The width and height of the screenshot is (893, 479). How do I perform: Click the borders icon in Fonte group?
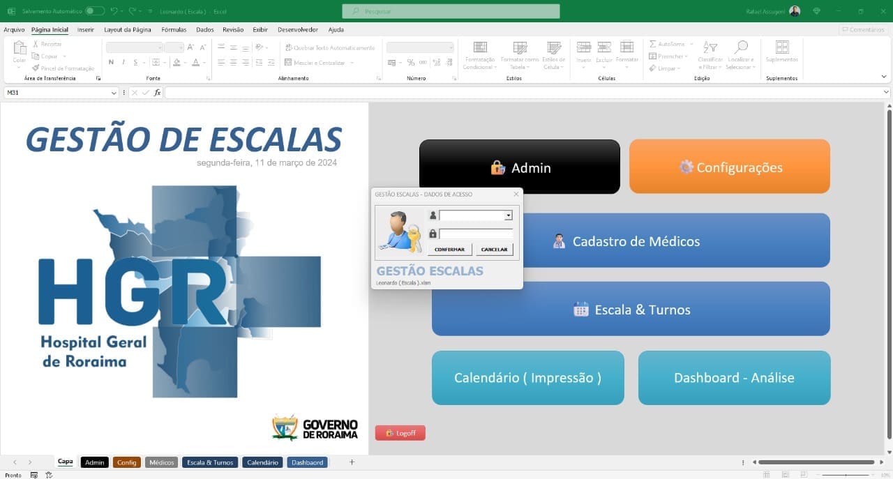click(x=156, y=63)
